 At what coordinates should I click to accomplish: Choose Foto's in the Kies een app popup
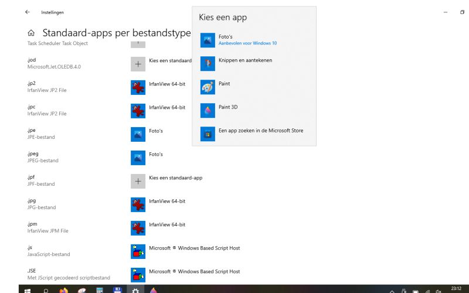(x=254, y=40)
